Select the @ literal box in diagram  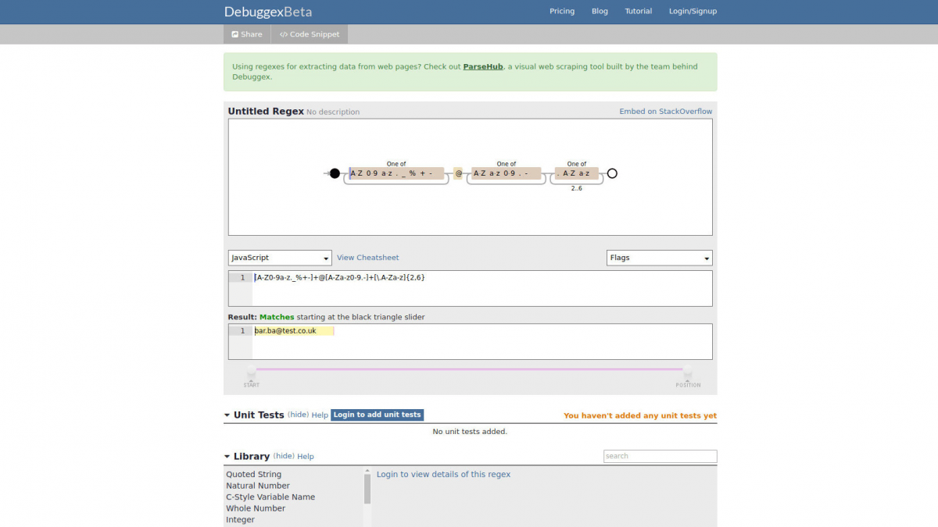pos(459,173)
